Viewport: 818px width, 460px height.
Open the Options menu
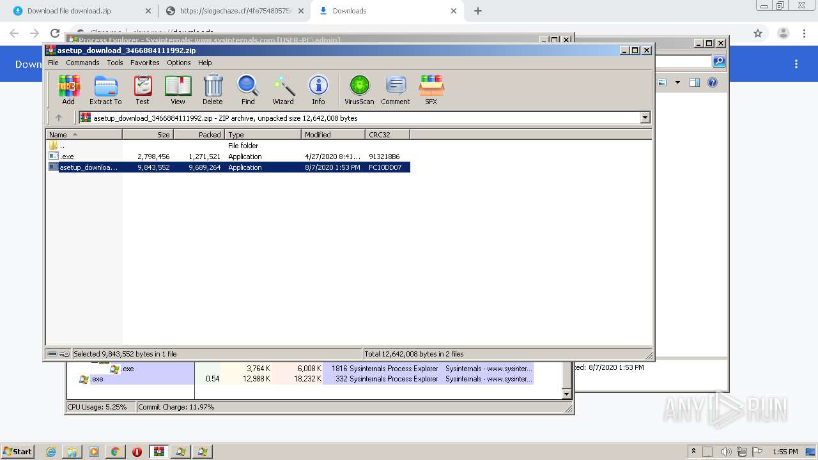[x=179, y=63]
